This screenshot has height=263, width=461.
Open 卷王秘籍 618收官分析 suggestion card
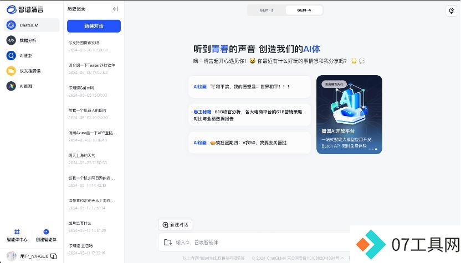point(249,115)
